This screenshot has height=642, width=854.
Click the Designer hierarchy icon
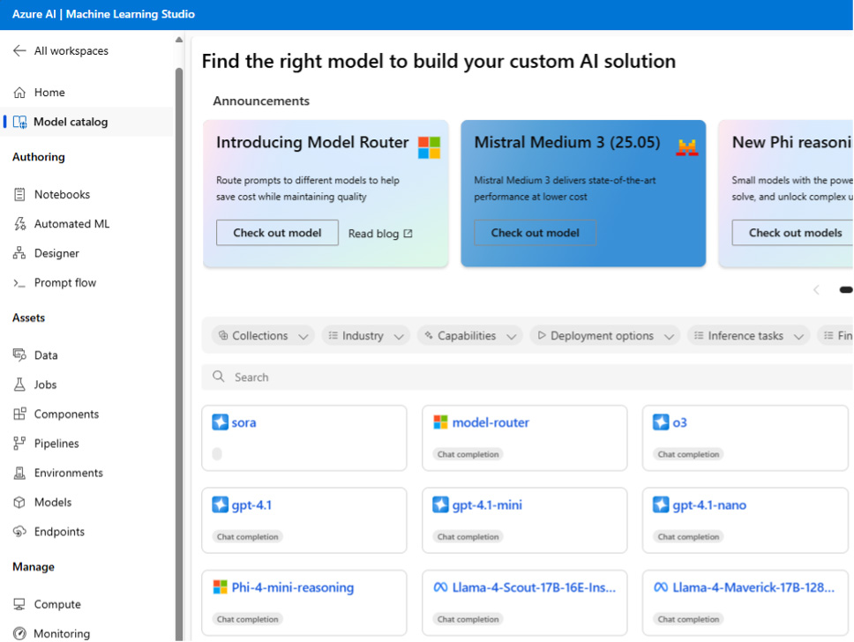click(19, 253)
